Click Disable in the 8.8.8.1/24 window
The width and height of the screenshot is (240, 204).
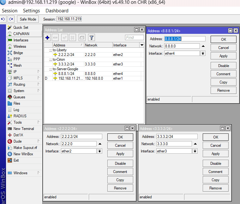coord(224,66)
